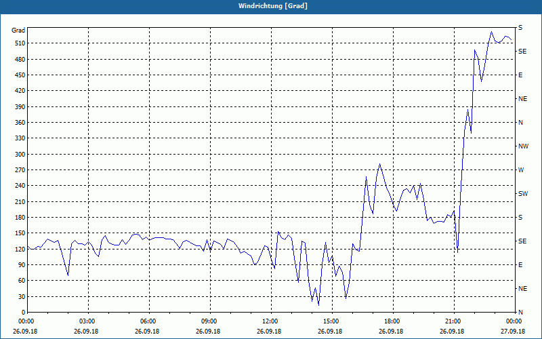
Task: Click the 0 label on the y-axis
Action: tap(23, 313)
